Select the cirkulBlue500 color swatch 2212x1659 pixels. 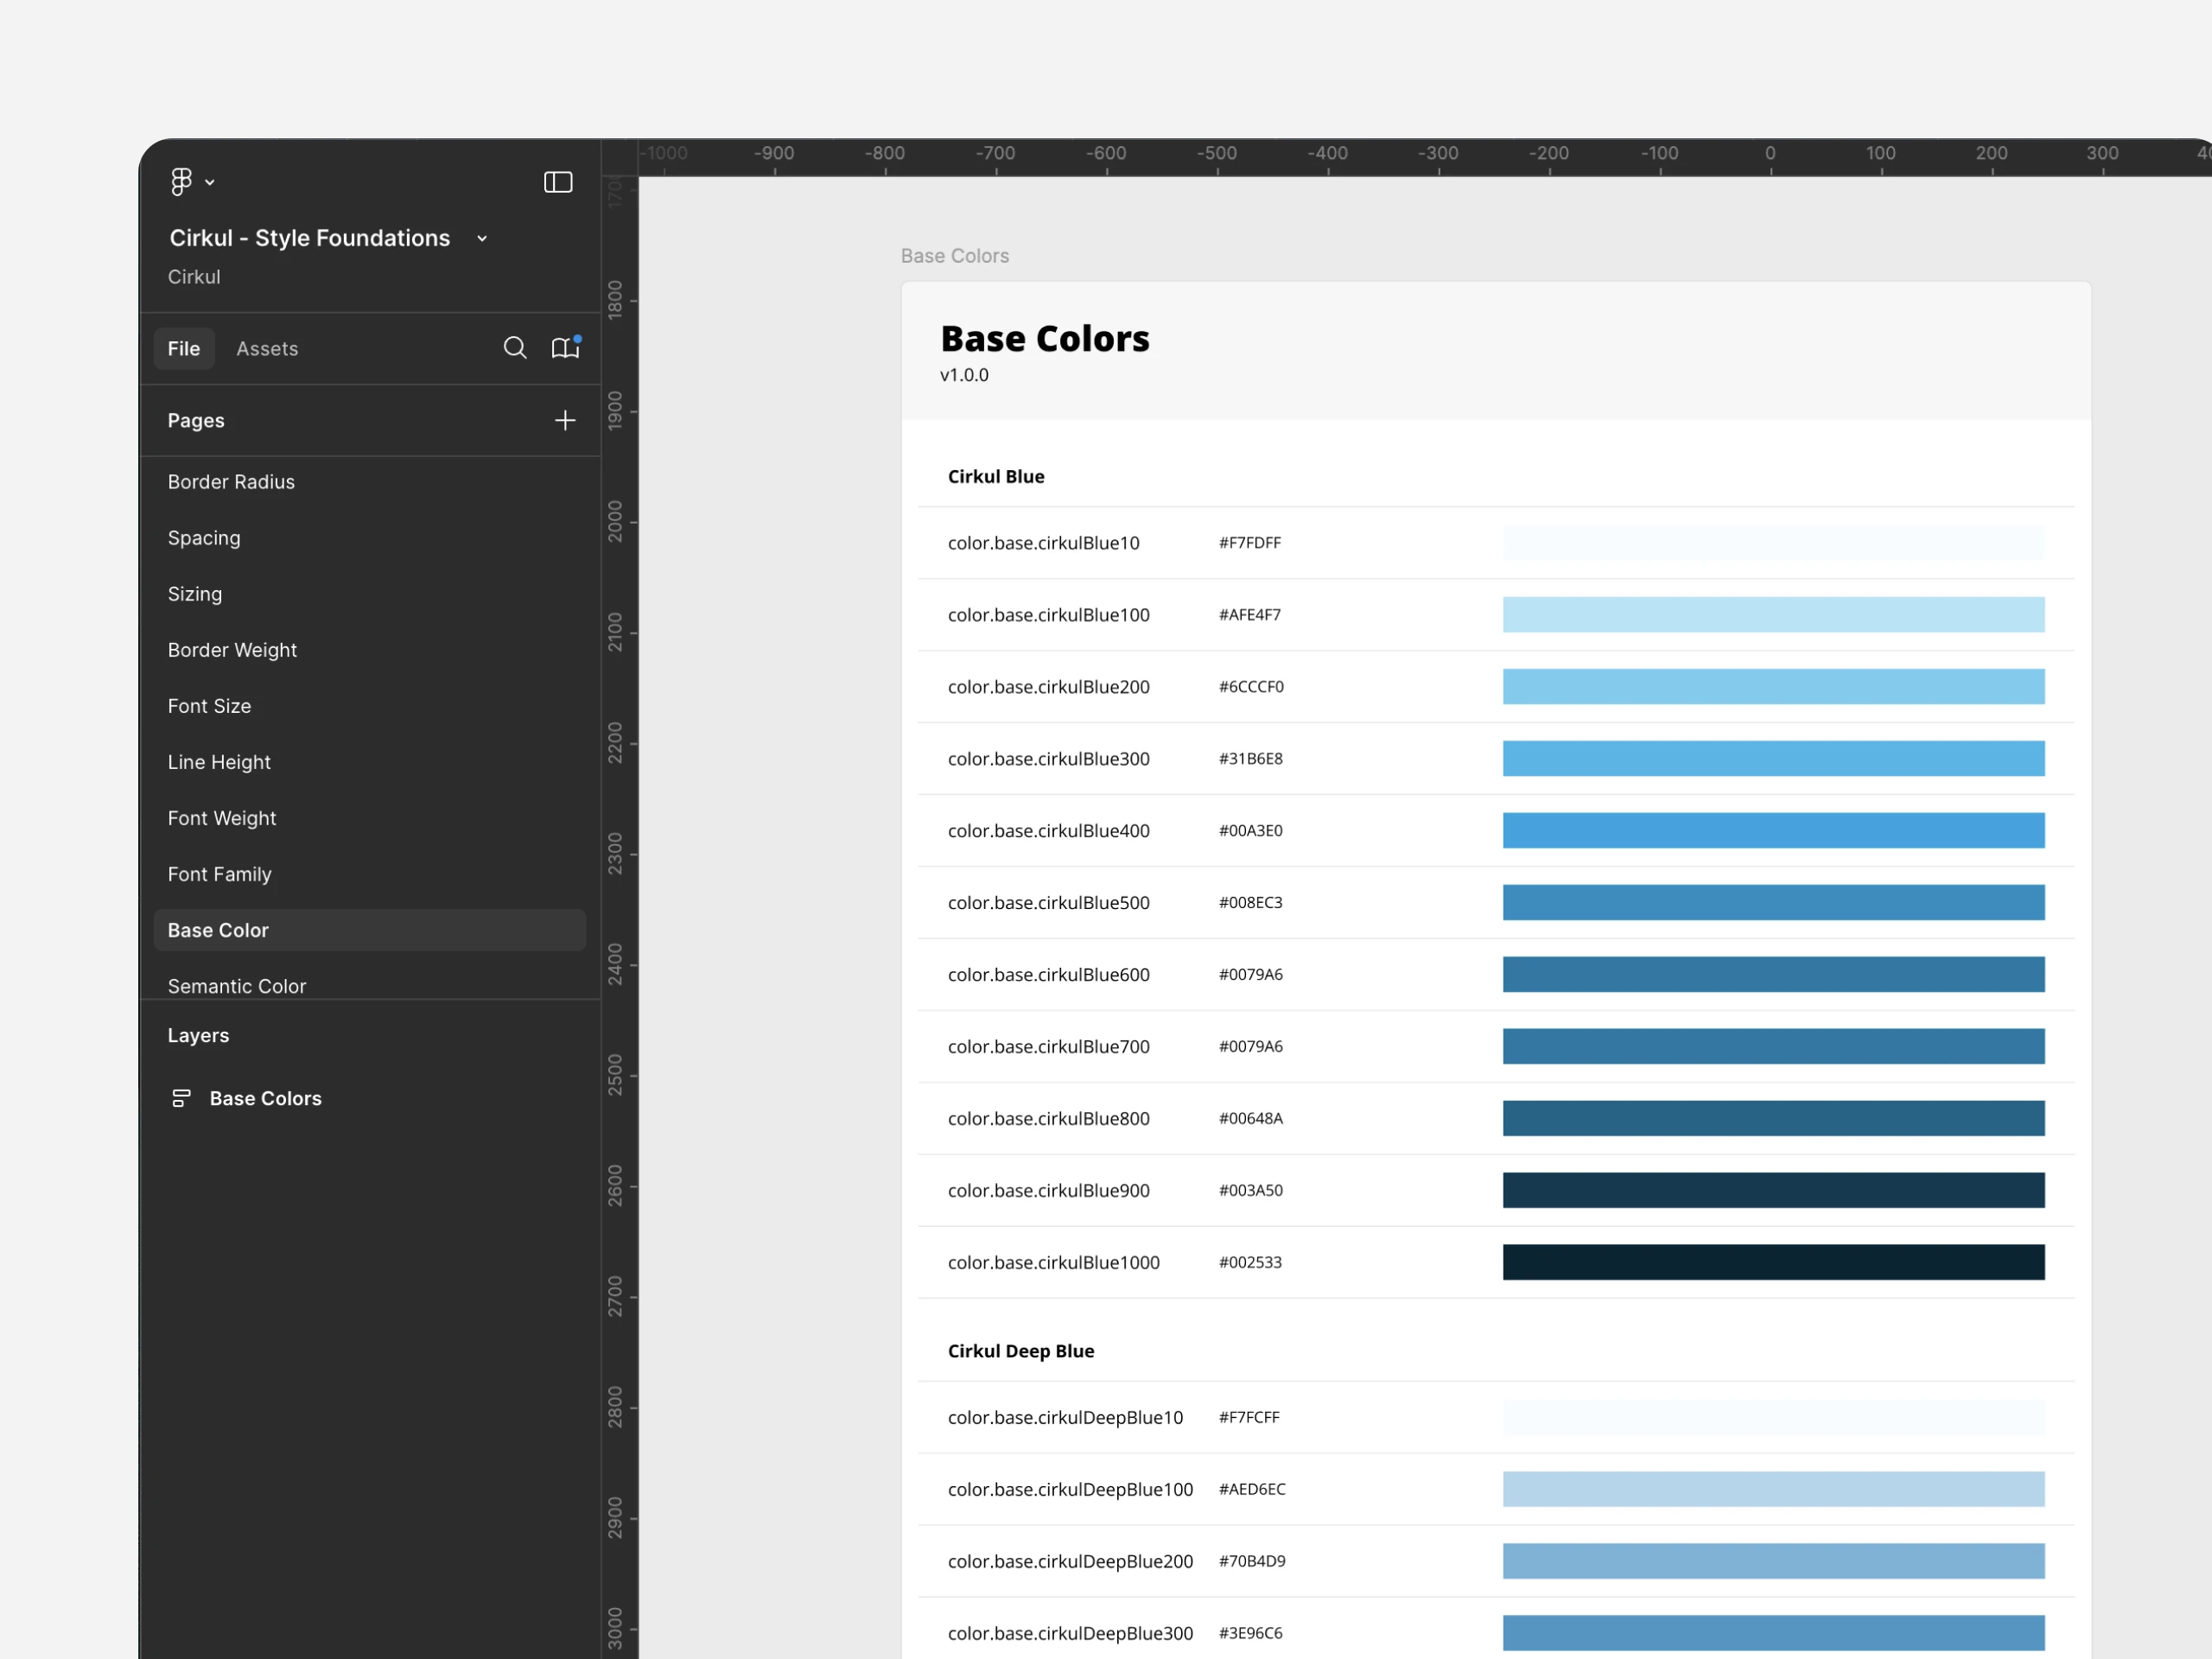pyautogui.click(x=1773, y=903)
